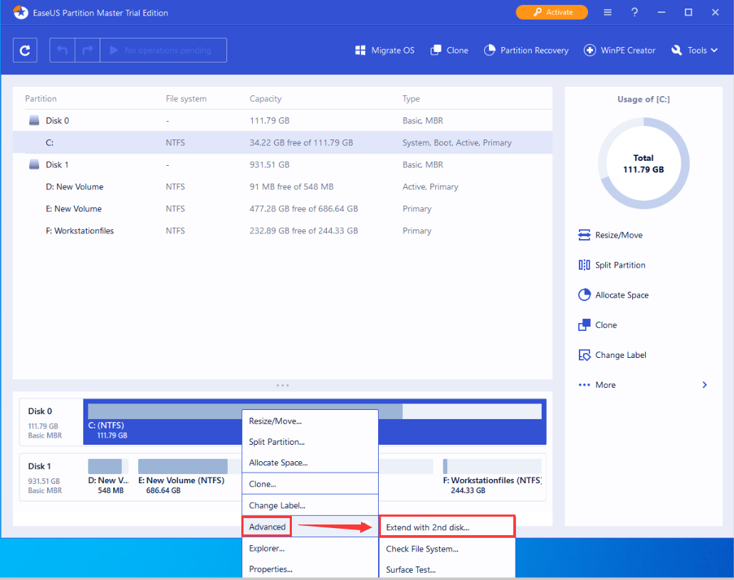Select Extend with 2nd disk submenu item

[x=446, y=527]
